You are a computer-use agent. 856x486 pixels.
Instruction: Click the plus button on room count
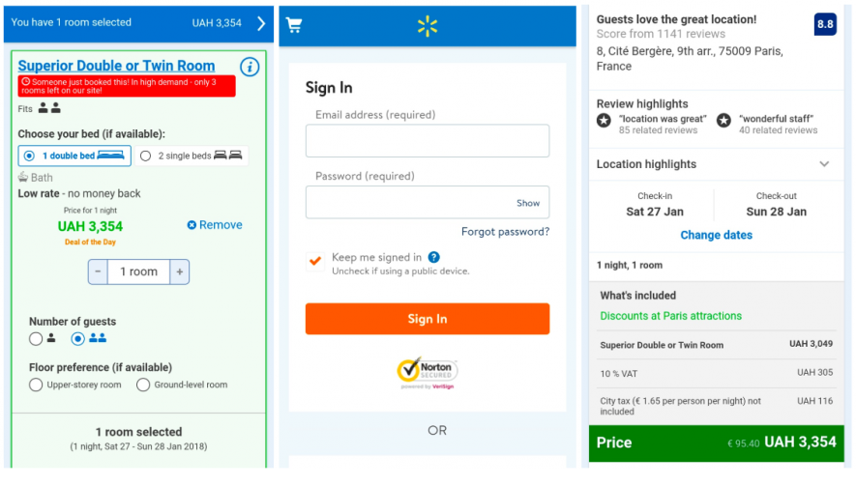point(180,272)
